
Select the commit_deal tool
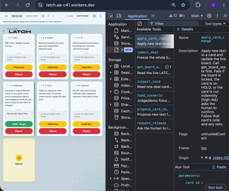tap(154, 55)
